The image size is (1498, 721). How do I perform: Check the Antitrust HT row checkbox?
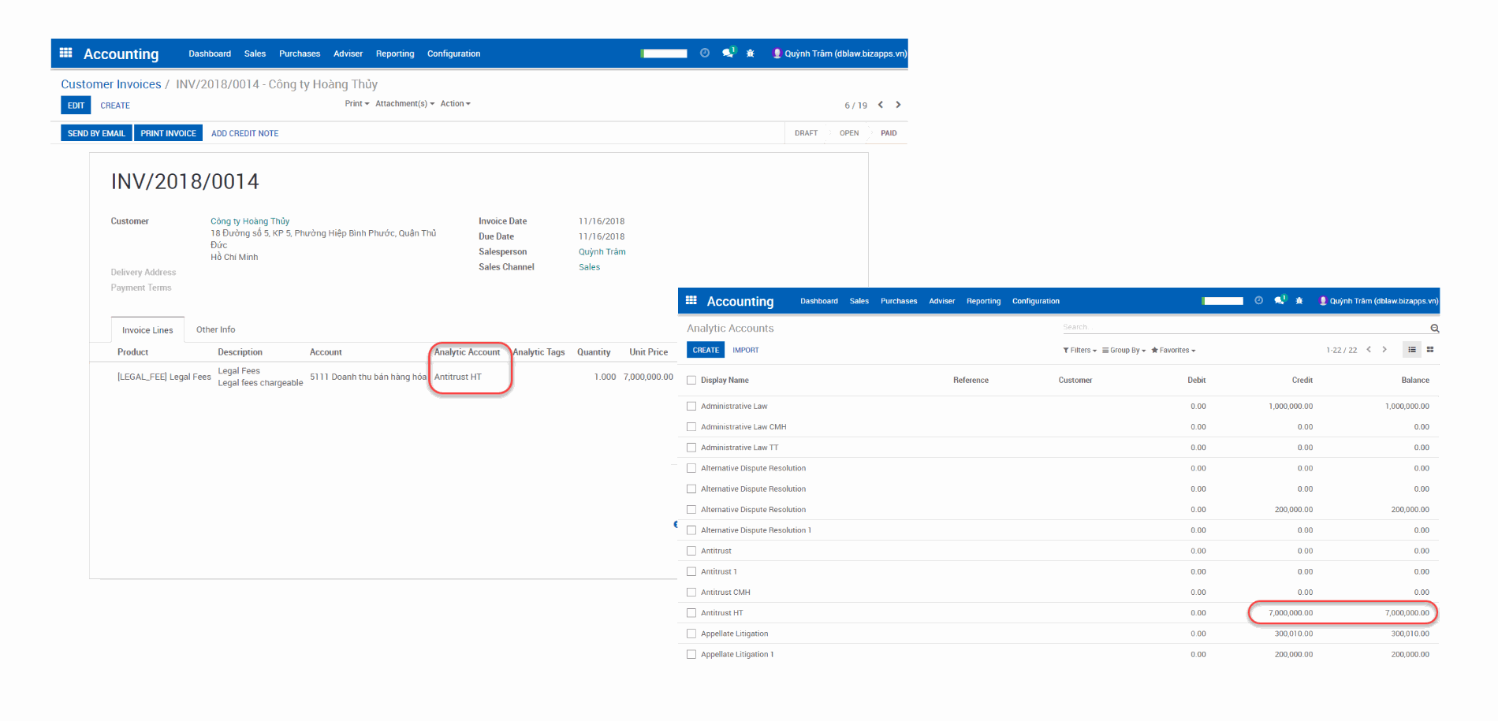[x=691, y=612]
